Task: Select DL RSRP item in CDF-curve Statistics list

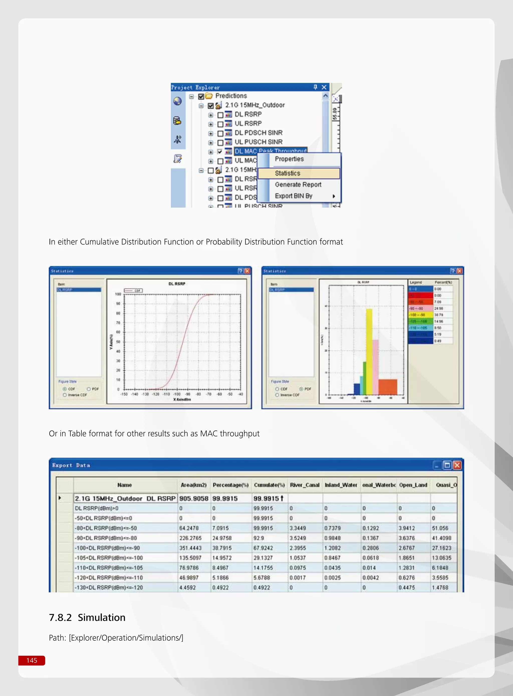Action: (79, 290)
